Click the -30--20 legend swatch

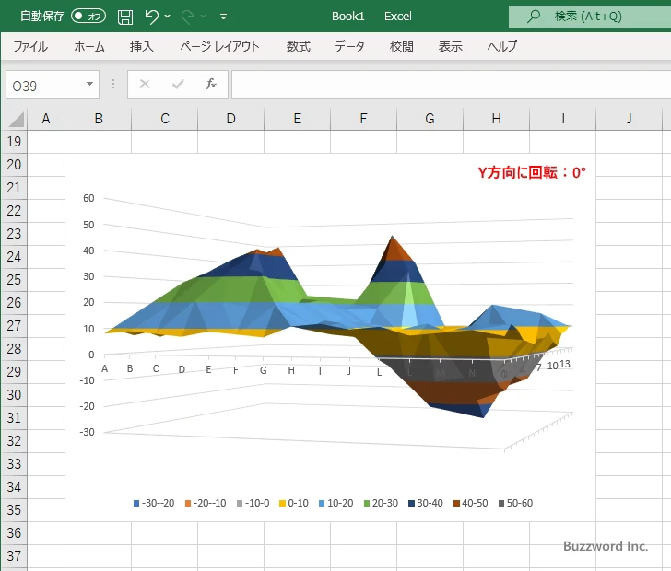coord(136,504)
